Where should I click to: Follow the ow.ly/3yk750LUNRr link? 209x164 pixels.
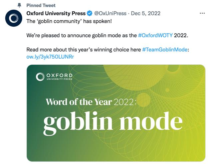(x=50, y=57)
